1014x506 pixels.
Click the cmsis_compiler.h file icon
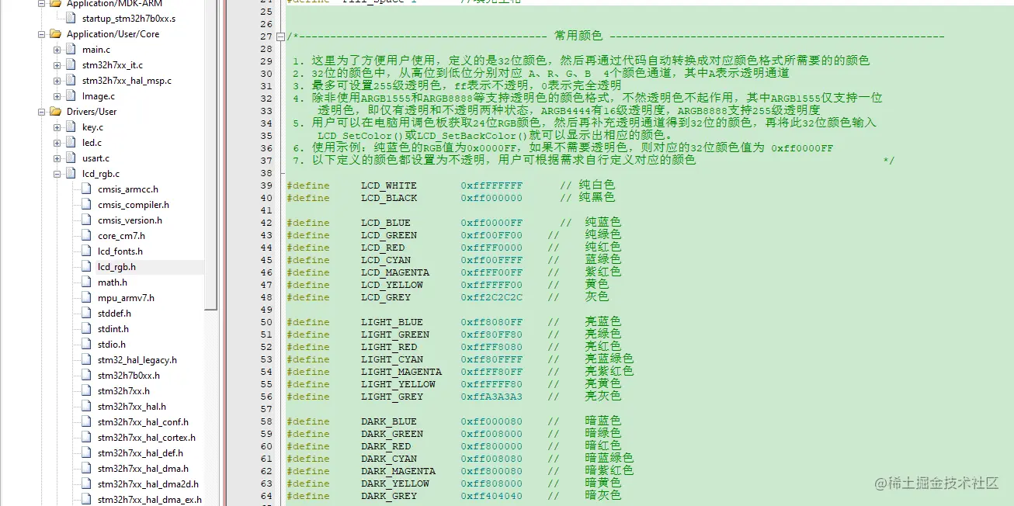[86, 205]
